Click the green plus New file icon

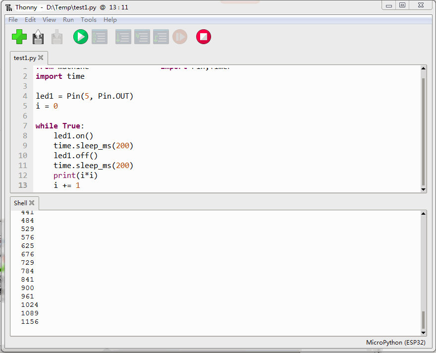pyautogui.click(x=19, y=37)
